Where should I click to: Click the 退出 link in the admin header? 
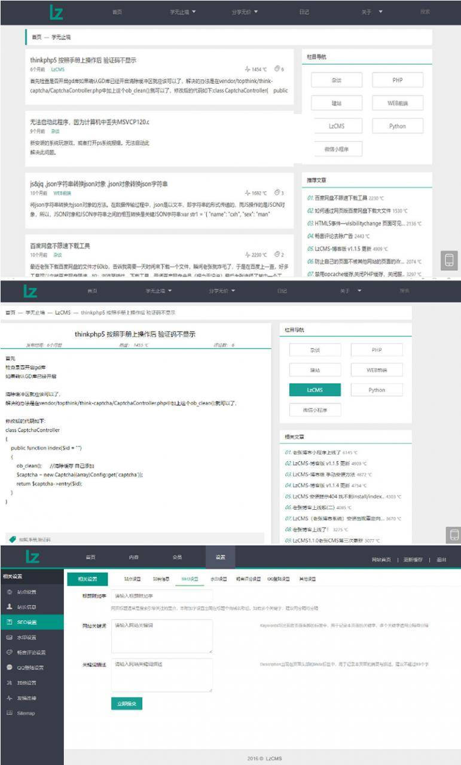point(441,559)
